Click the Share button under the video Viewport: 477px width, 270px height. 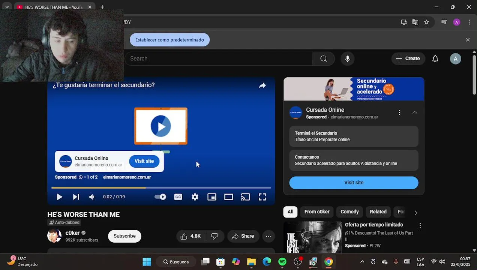[243, 236]
